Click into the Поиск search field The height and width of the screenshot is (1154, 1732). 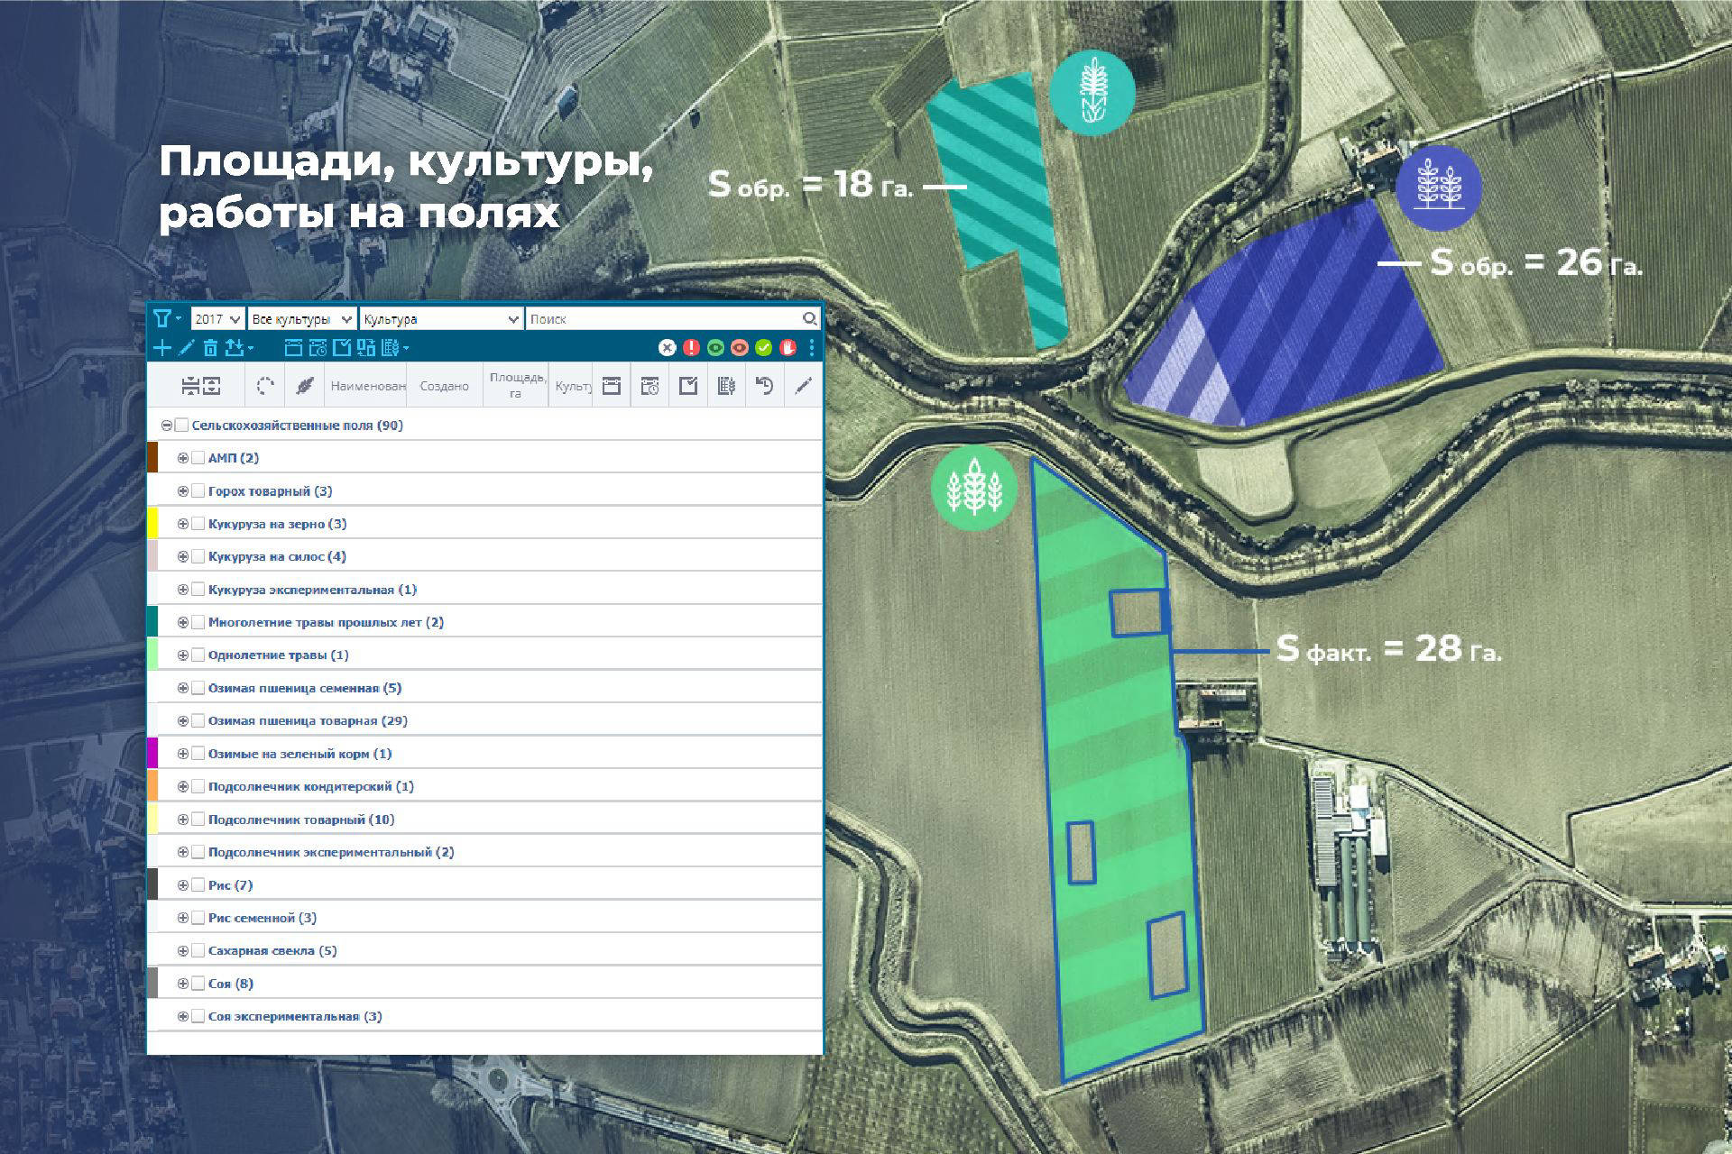pos(663,319)
